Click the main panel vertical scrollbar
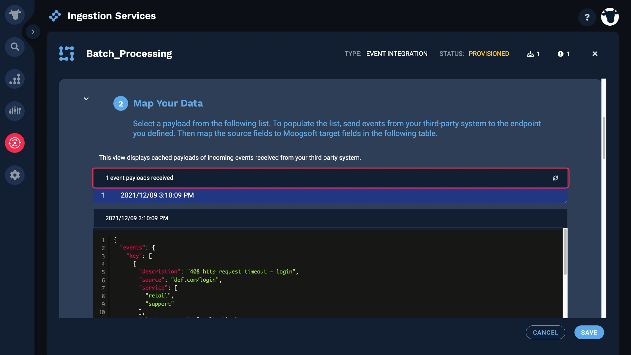 [x=604, y=138]
